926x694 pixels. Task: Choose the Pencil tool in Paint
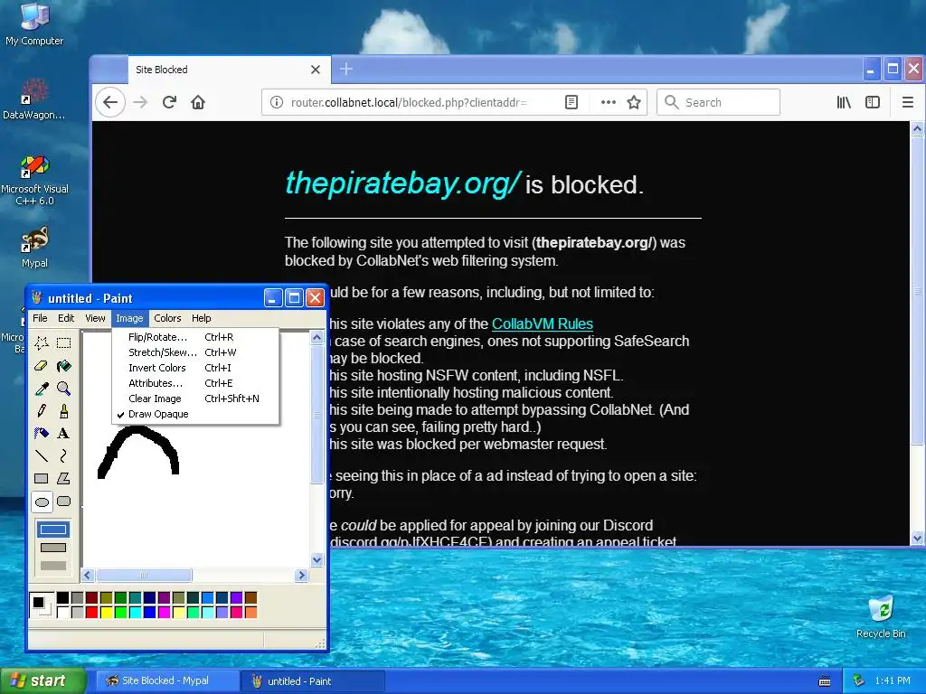[42, 411]
